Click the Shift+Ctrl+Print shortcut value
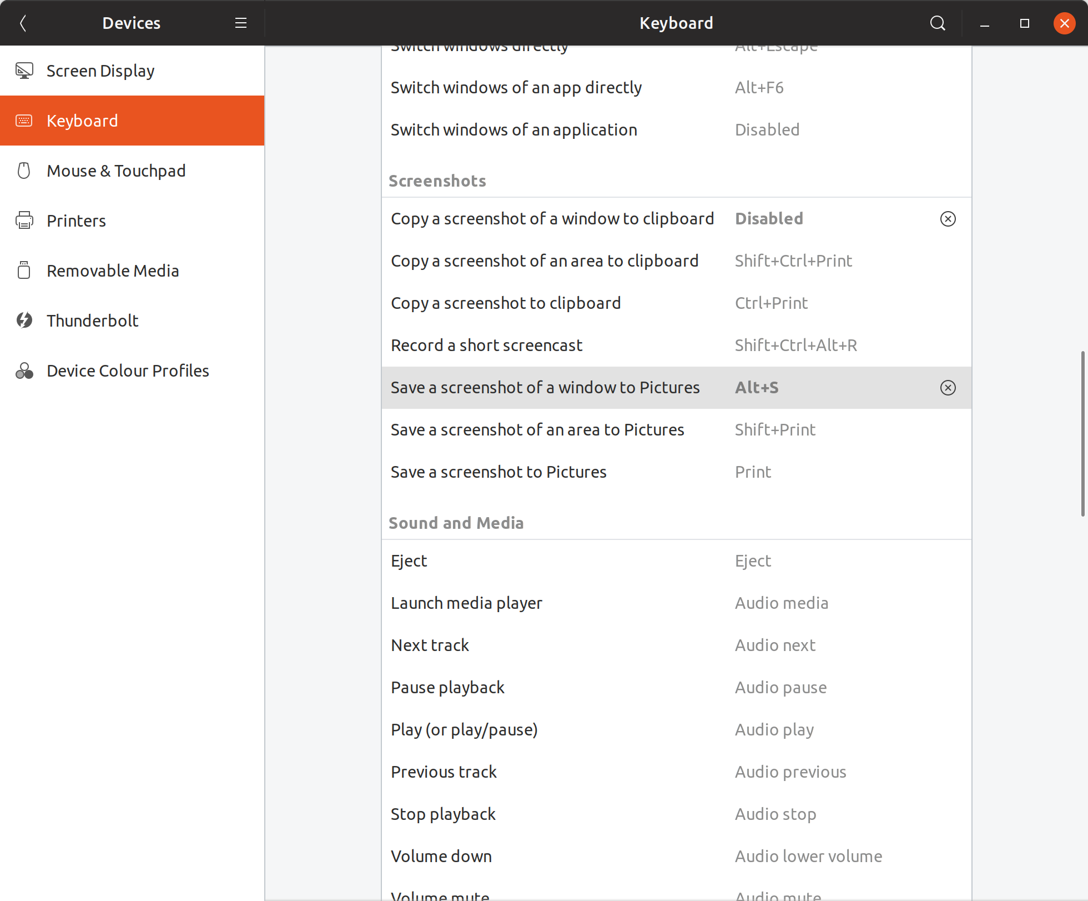 pos(793,261)
